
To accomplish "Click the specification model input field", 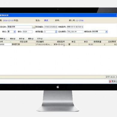I will pyautogui.click(x=75, y=27).
